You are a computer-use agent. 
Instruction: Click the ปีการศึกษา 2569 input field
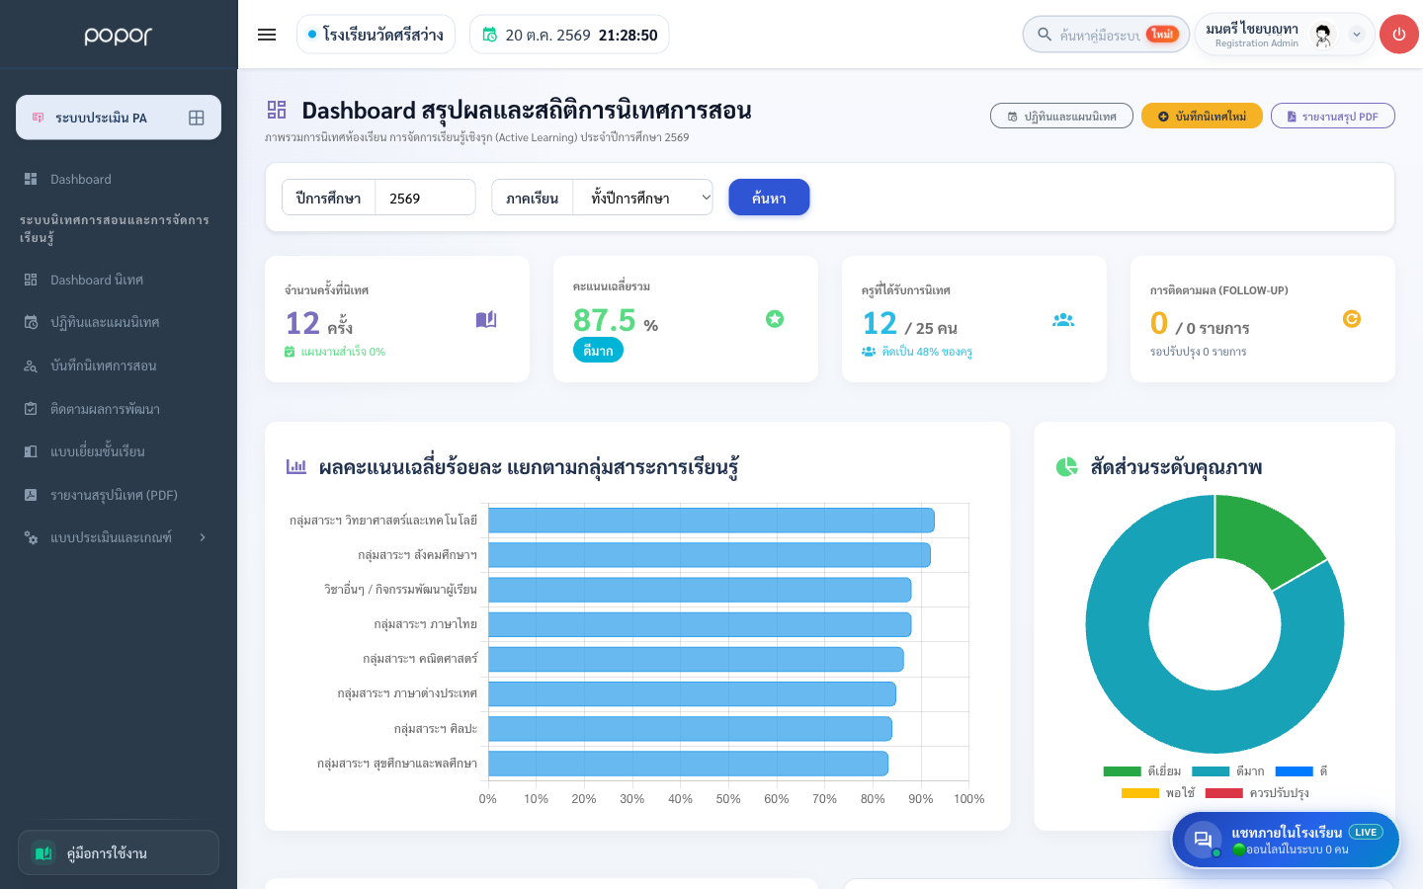[425, 198]
